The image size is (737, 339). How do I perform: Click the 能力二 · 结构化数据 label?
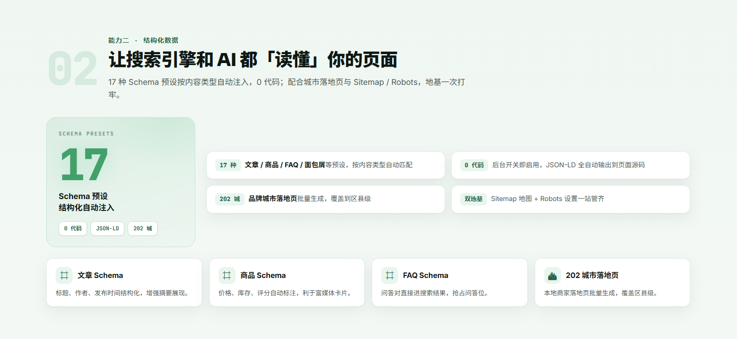143,40
